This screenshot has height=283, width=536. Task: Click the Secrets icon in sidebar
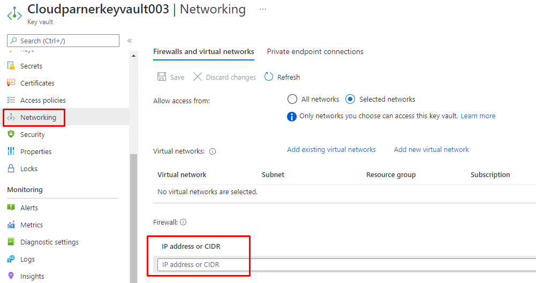pyautogui.click(x=11, y=66)
